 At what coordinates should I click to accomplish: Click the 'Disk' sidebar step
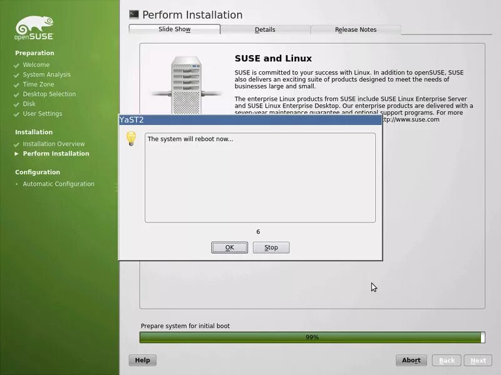[29, 104]
